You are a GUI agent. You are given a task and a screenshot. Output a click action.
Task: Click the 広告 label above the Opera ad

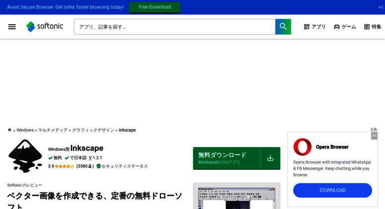click(x=374, y=129)
